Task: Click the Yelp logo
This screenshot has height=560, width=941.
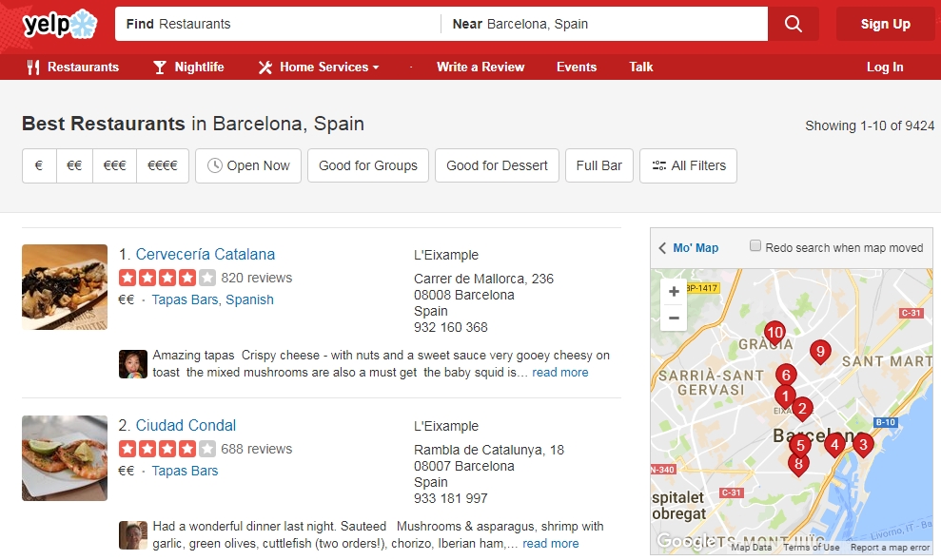Action: tap(59, 25)
